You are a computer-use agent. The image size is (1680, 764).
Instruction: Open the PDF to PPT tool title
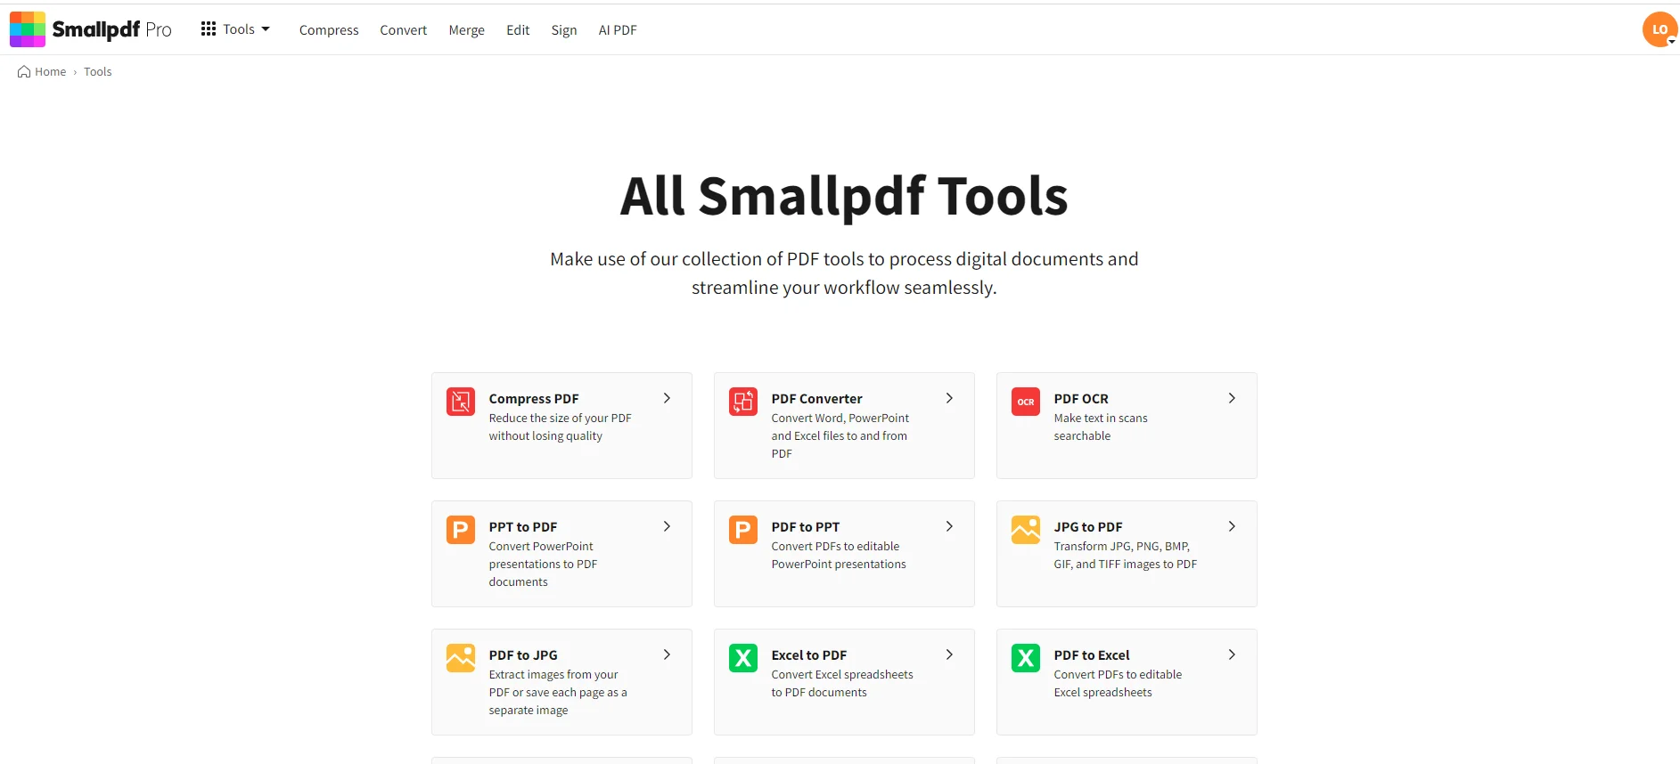[x=806, y=527]
